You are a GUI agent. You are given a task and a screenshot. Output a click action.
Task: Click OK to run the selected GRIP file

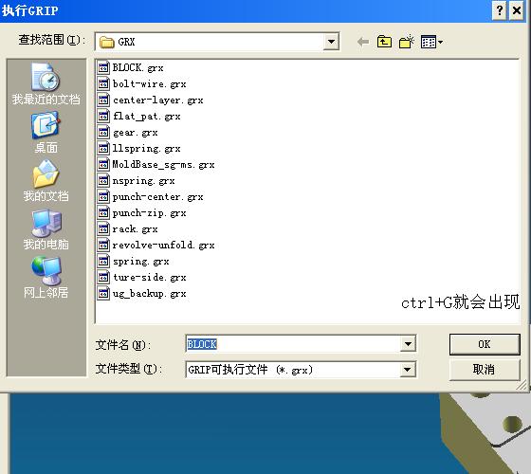485,344
